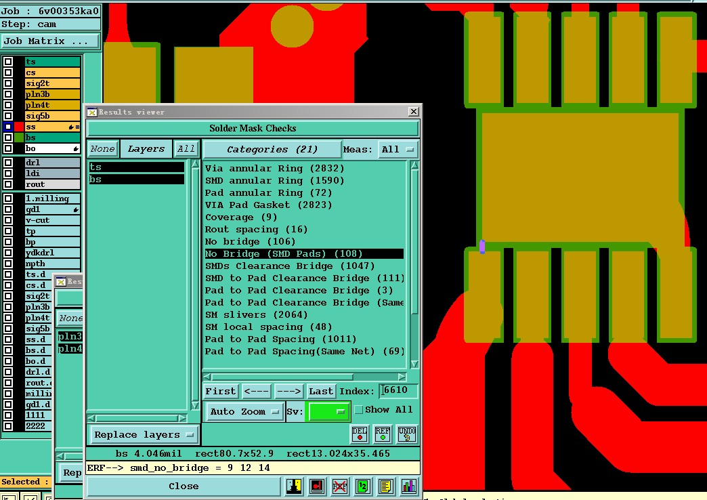Open the green Sv severity dropdown
Image resolution: width=707 pixels, height=500 pixels.
point(328,411)
